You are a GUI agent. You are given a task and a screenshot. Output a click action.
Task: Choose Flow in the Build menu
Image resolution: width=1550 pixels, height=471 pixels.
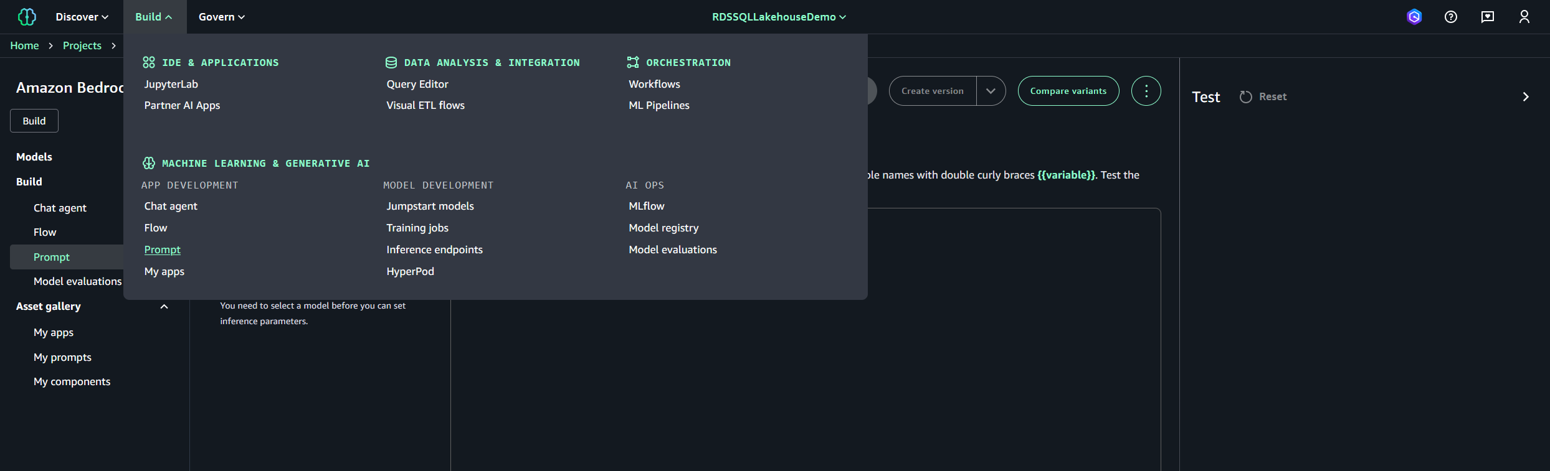[156, 228]
